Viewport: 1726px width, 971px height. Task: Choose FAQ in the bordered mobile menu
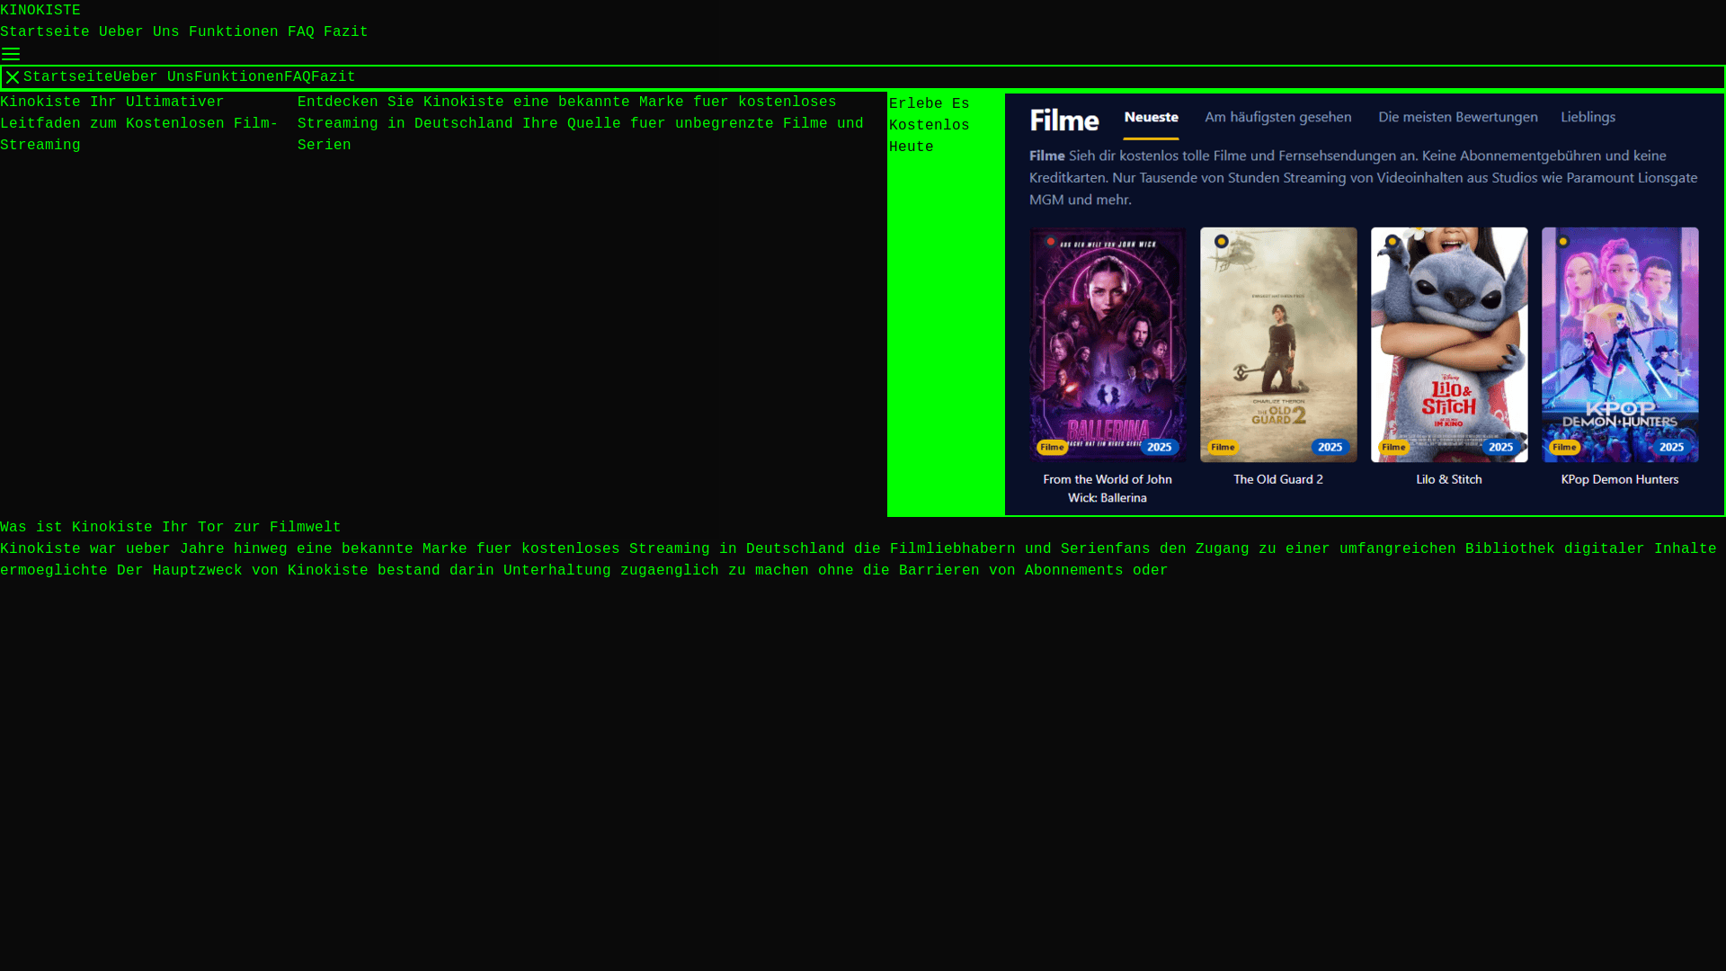click(298, 77)
